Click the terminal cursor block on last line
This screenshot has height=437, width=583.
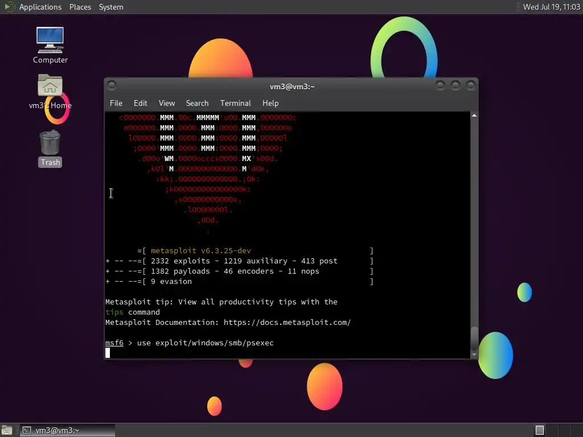pos(108,353)
